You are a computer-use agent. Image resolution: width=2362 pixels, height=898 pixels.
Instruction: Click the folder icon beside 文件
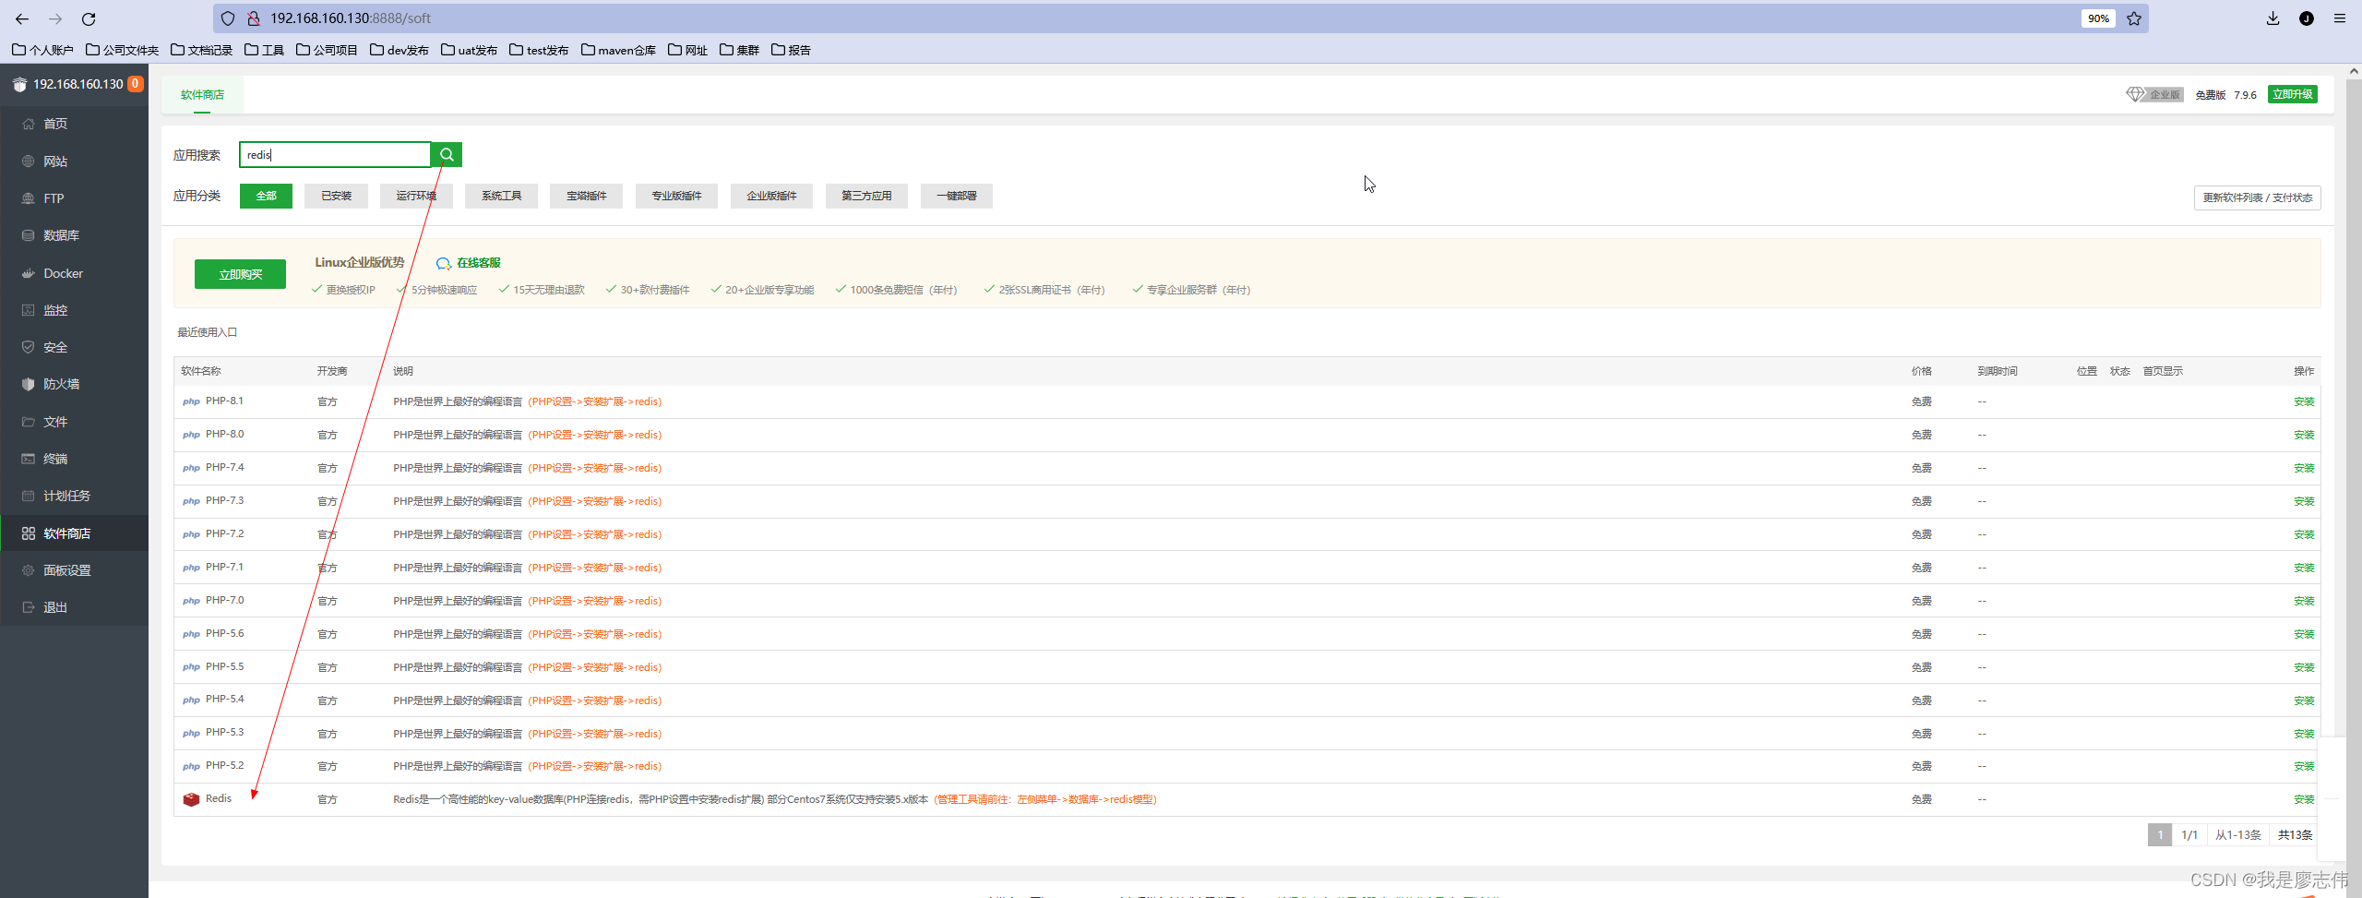click(x=29, y=422)
